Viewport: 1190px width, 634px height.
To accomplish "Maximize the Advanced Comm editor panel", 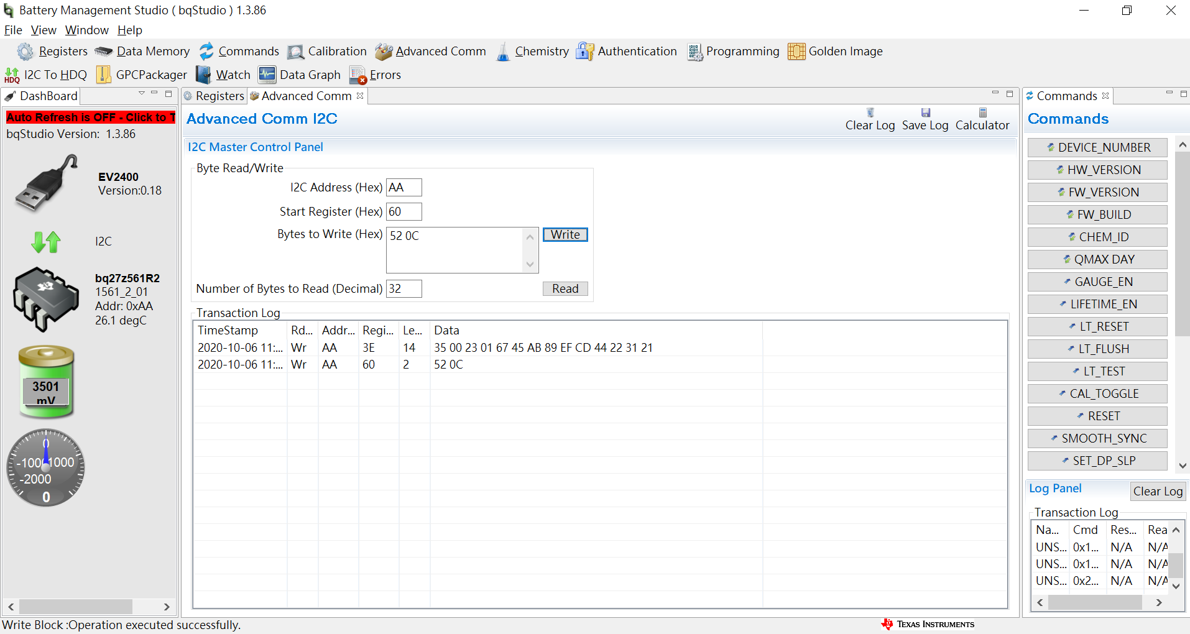I will (x=1010, y=94).
